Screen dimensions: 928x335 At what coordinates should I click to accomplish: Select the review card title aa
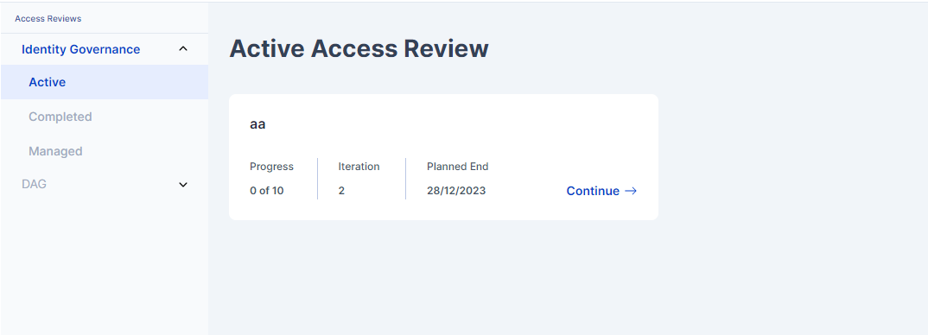257,125
